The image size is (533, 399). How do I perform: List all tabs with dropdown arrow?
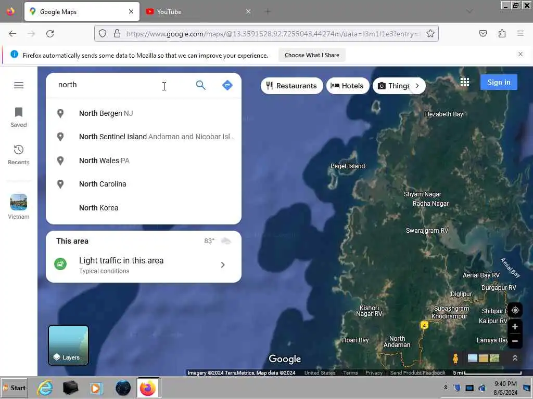coord(469,11)
